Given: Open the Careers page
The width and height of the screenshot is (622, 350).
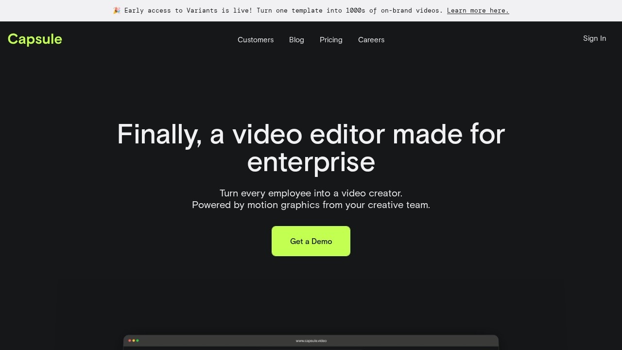Looking at the screenshot, I should click(x=371, y=40).
